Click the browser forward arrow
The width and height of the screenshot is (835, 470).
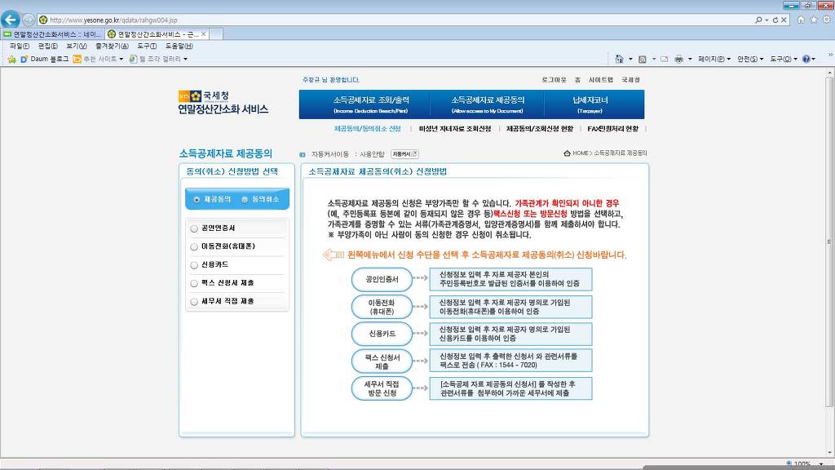point(29,20)
